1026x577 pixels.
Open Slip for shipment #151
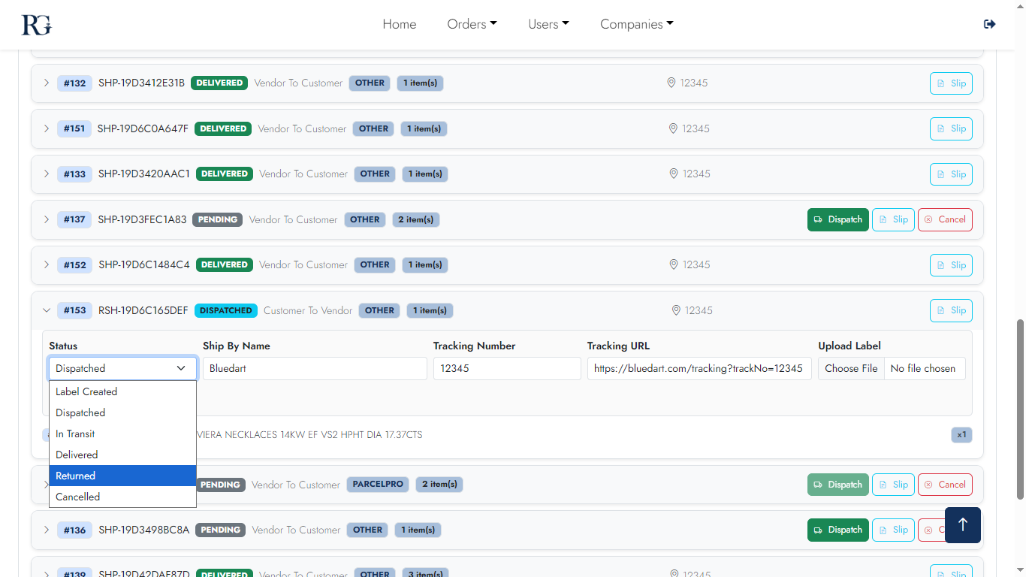coord(950,128)
